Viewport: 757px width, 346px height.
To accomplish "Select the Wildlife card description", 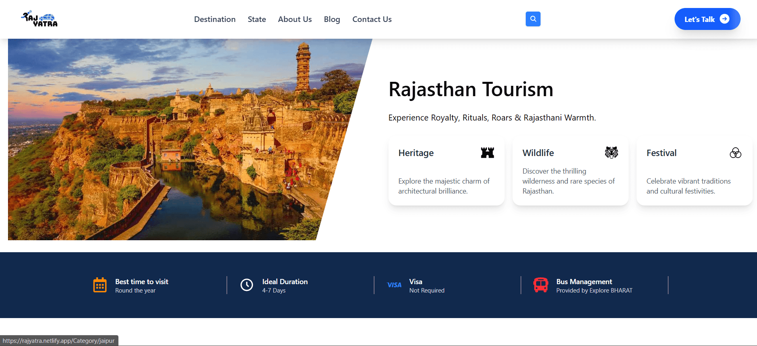I will pos(568,181).
